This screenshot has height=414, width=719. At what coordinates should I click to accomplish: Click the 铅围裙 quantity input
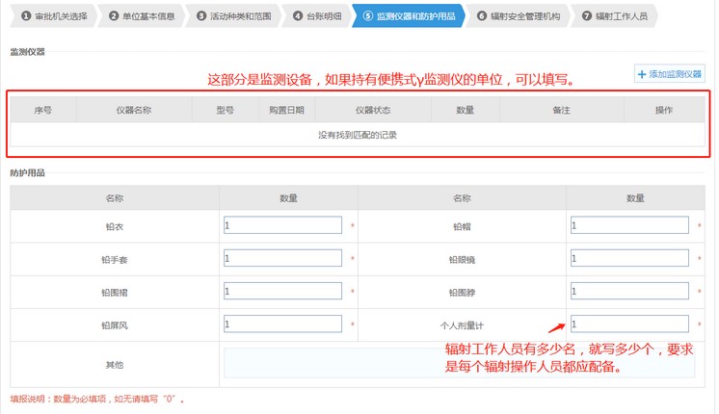click(x=282, y=291)
